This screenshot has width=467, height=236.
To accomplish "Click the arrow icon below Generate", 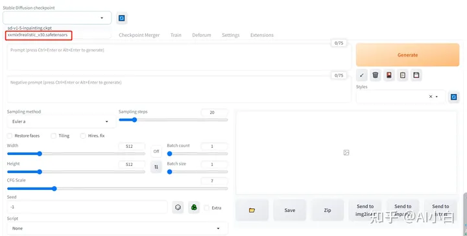I will coord(361,75).
